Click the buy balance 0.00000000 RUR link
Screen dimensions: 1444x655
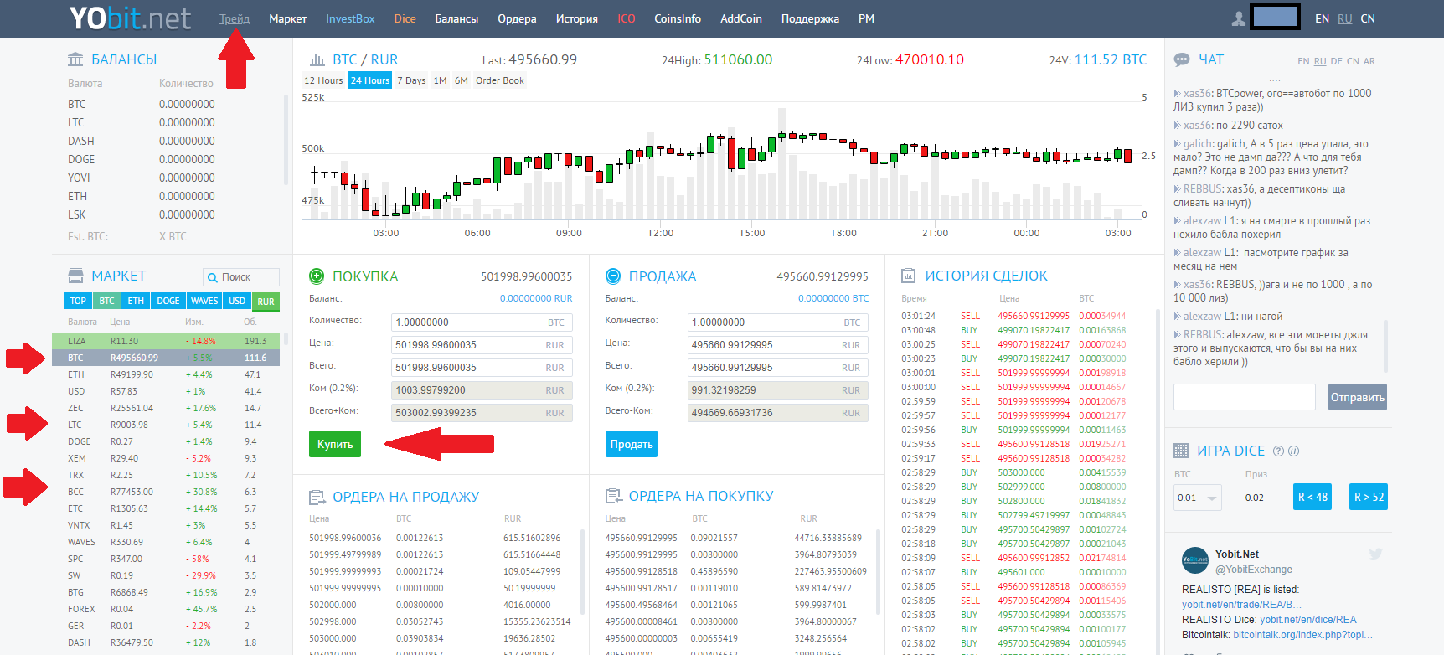point(536,298)
